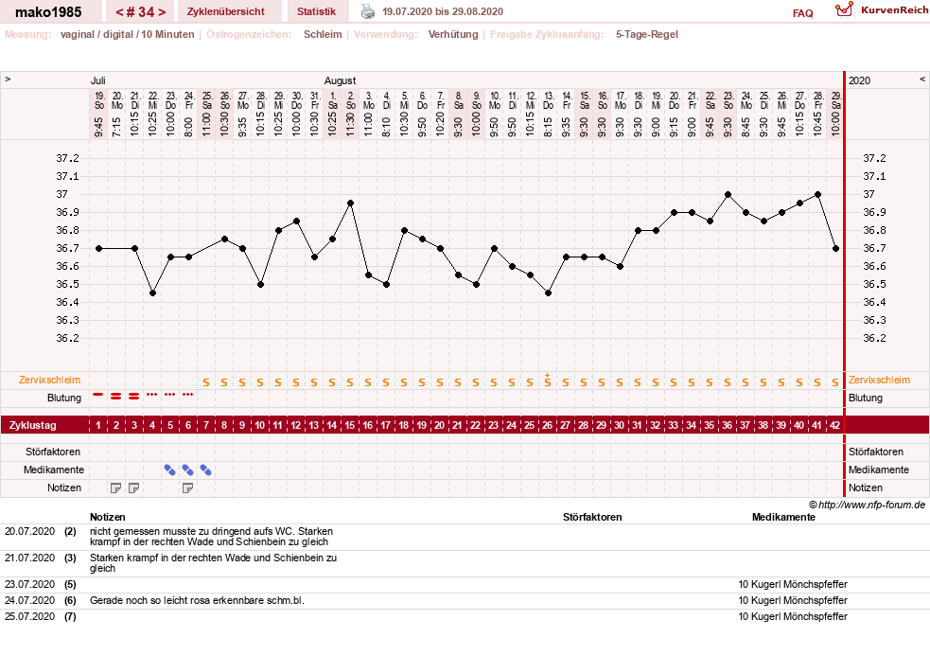Screen dimensions: 930x656
Task: Click the temperature point on day 4
Action: 152,293
